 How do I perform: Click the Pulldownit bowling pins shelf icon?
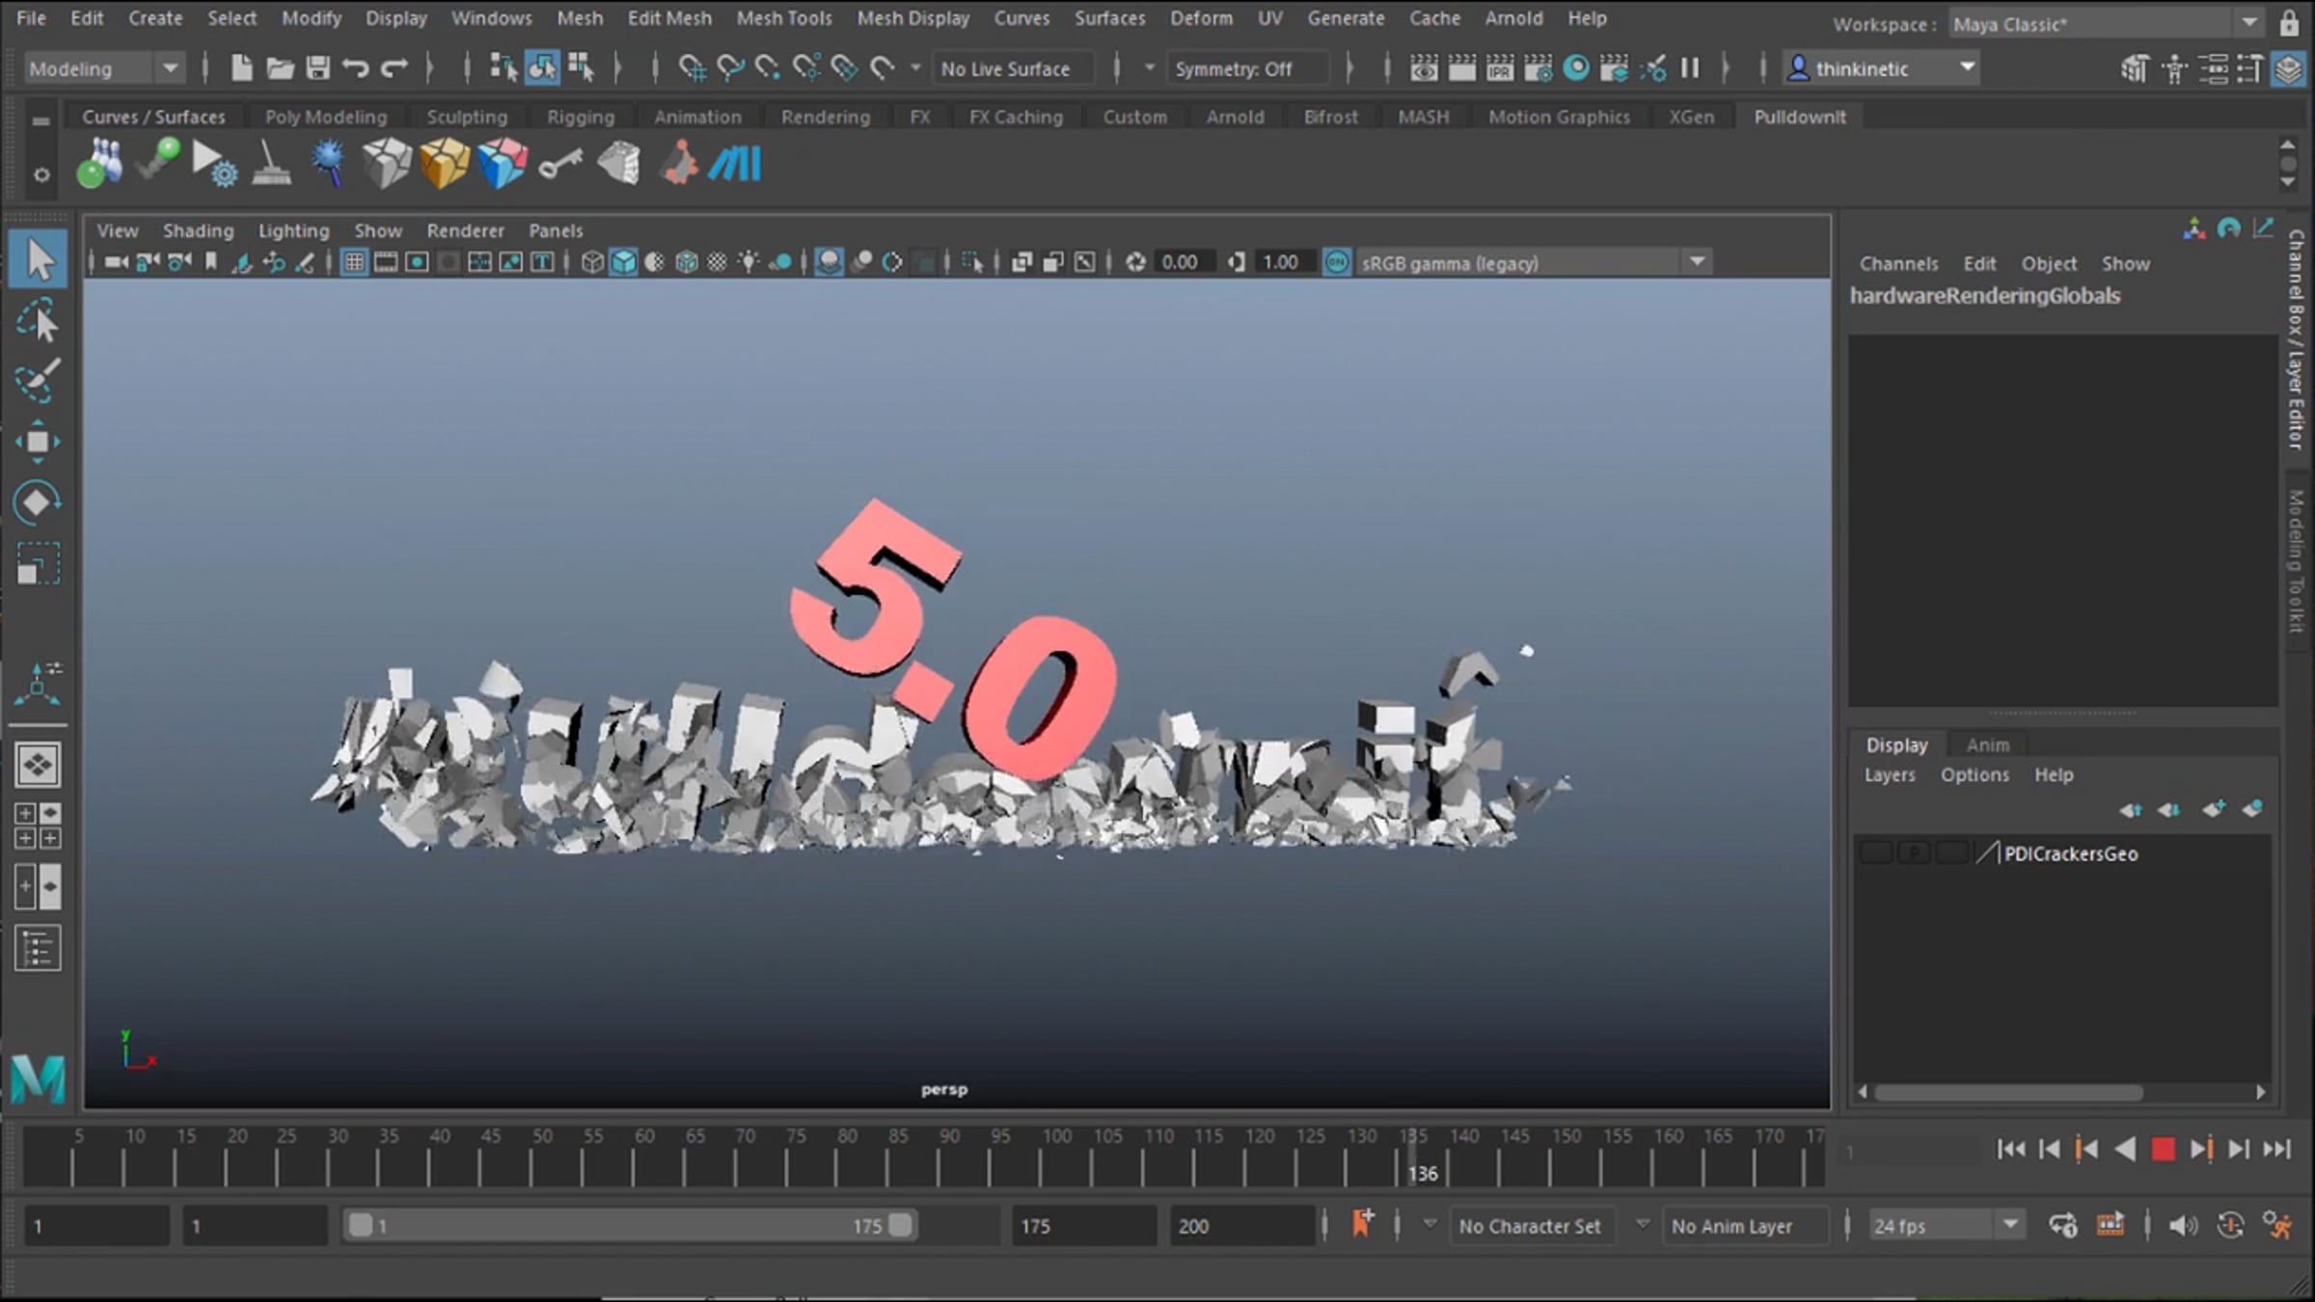point(99,164)
